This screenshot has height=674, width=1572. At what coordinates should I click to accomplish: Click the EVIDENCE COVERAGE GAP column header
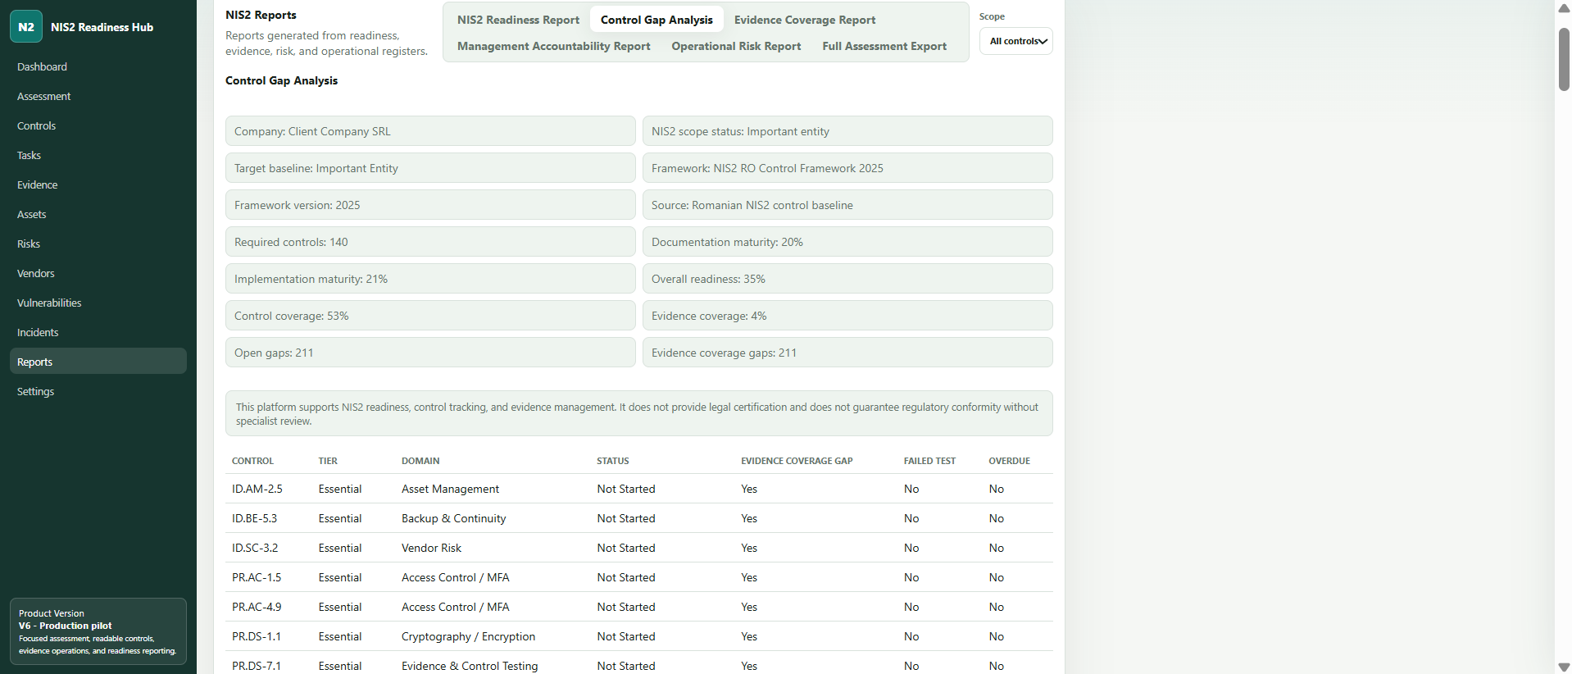(797, 461)
